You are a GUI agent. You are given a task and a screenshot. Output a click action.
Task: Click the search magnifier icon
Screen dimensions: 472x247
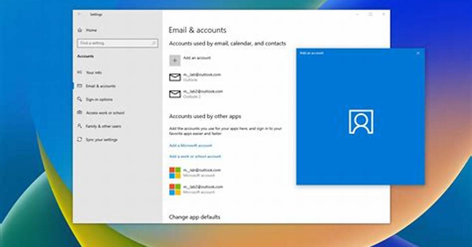click(154, 43)
